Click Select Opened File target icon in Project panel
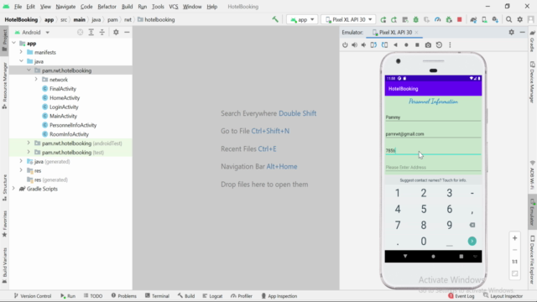The image size is (537, 302). [x=81, y=32]
